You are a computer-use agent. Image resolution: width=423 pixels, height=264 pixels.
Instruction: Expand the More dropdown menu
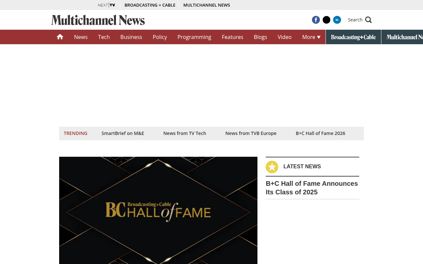(x=311, y=37)
